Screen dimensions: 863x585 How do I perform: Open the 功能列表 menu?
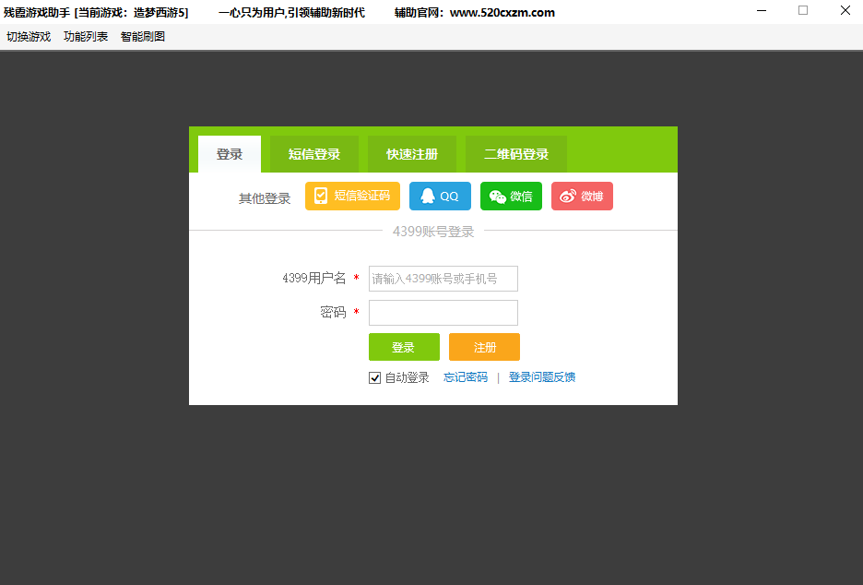pyautogui.click(x=86, y=37)
